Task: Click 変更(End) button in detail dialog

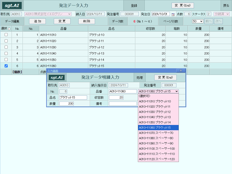Action: (165, 77)
